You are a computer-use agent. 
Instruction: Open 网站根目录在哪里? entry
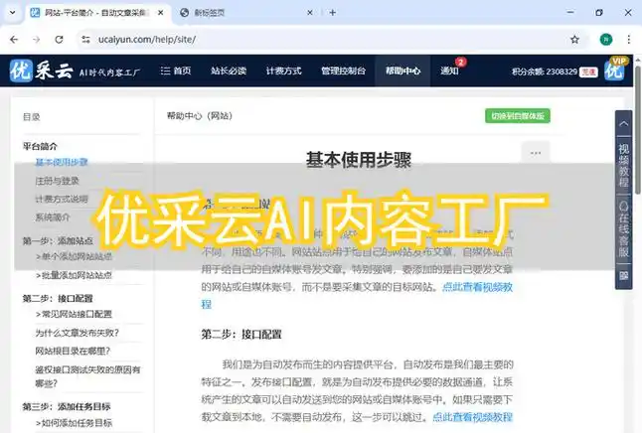coord(73,352)
